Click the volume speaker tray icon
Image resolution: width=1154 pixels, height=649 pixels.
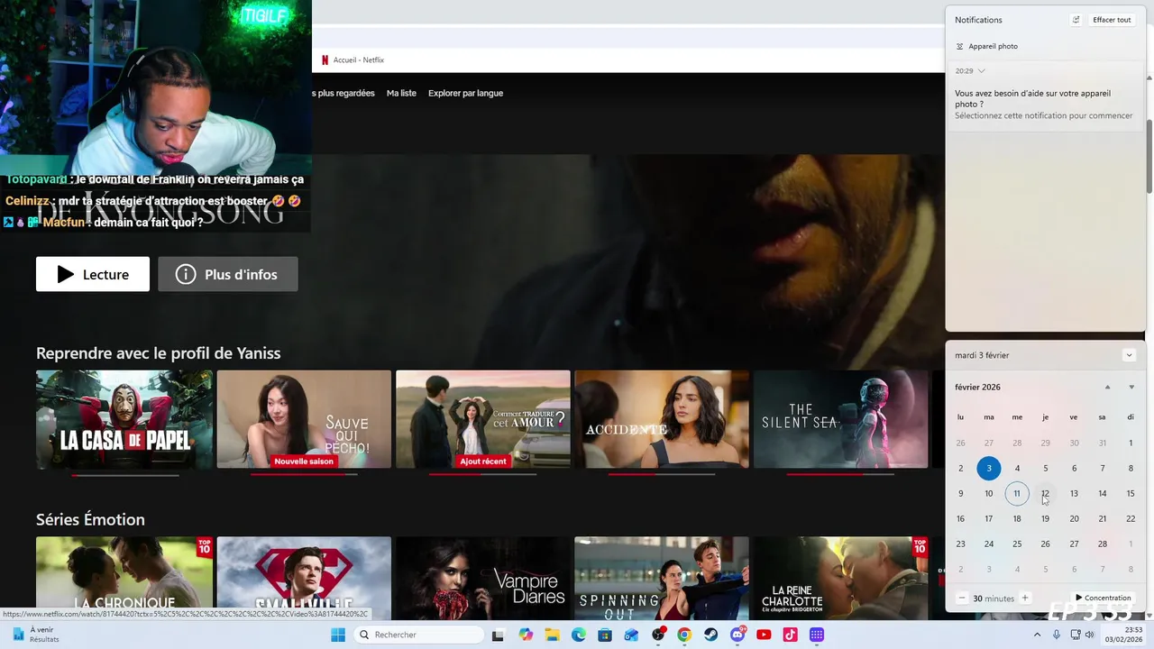[x=1090, y=635]
